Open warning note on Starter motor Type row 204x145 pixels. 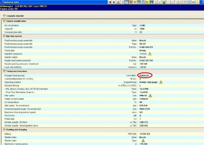[x=143, y=141]
